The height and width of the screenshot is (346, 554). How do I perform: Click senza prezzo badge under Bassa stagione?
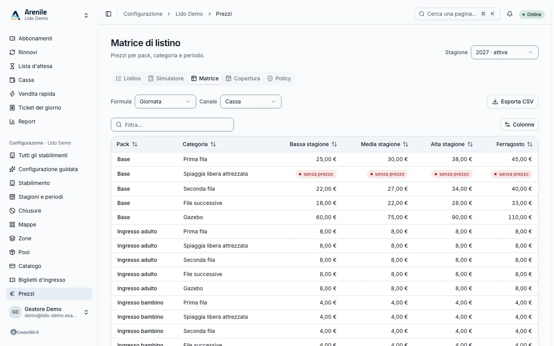click(316, 174)
